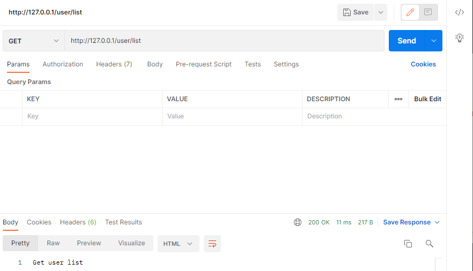Screen dimensions: 473x271
Task: Open the Save options dropdown arrow
Action: coord(381,12)
